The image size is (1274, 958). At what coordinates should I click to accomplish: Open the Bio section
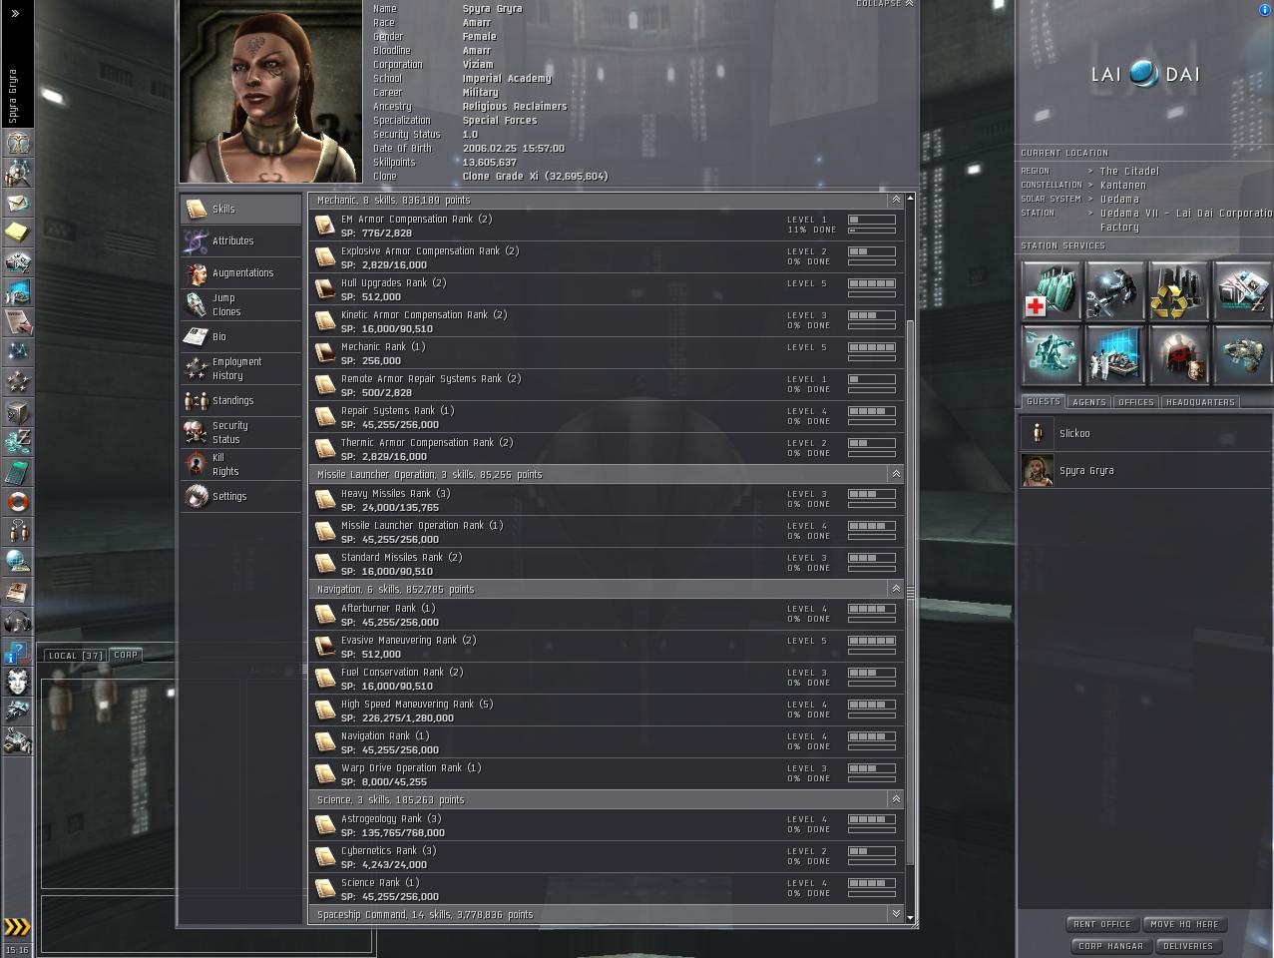240,336
